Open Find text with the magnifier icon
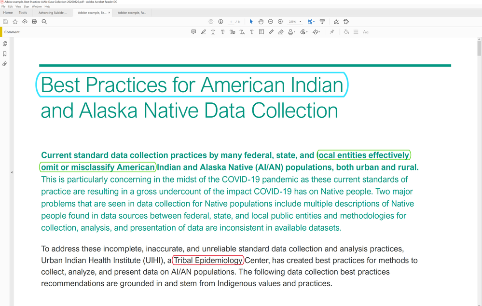482x306 pixels. click(44, 22)
